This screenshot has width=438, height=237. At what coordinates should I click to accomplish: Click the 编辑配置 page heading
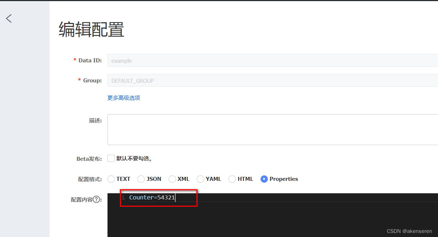[x=92, y=30]
